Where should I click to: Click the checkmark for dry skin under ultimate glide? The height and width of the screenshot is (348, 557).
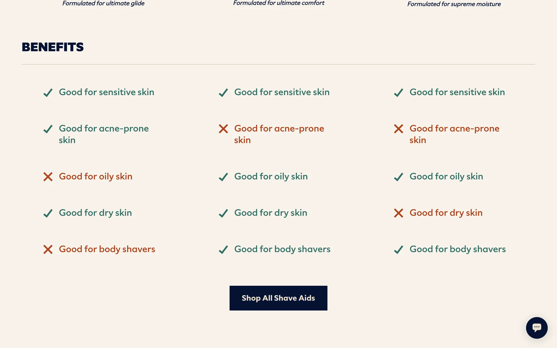click(48, 213)
